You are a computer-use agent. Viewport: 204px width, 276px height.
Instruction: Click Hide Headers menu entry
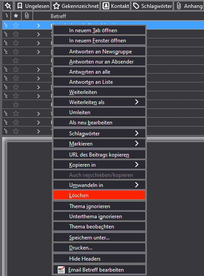click(x=100, y=259)
